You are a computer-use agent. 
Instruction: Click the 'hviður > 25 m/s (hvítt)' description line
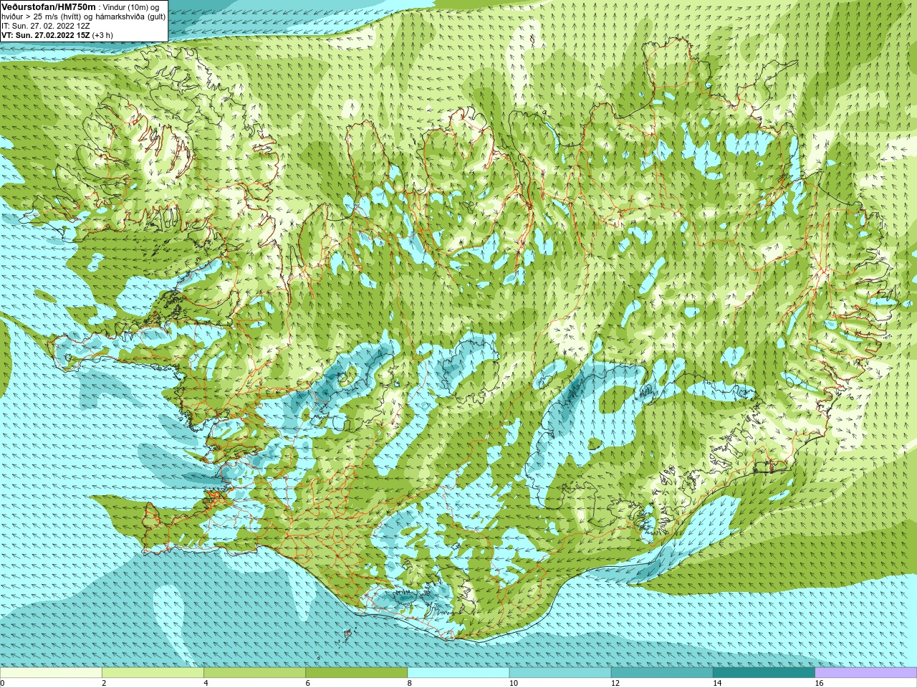84,16
